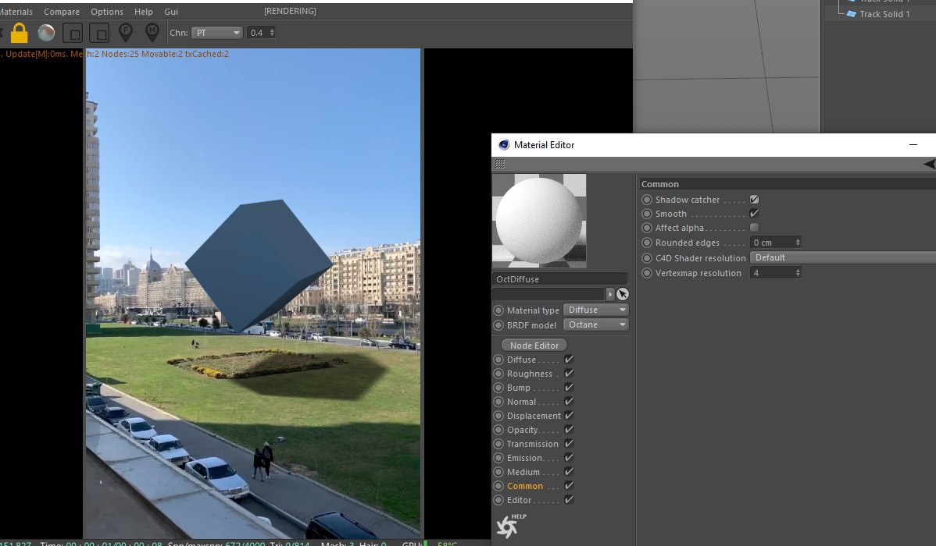936x546 pixels.
Task: Click the material picker M pin icon
Action: tap(152, 32)
